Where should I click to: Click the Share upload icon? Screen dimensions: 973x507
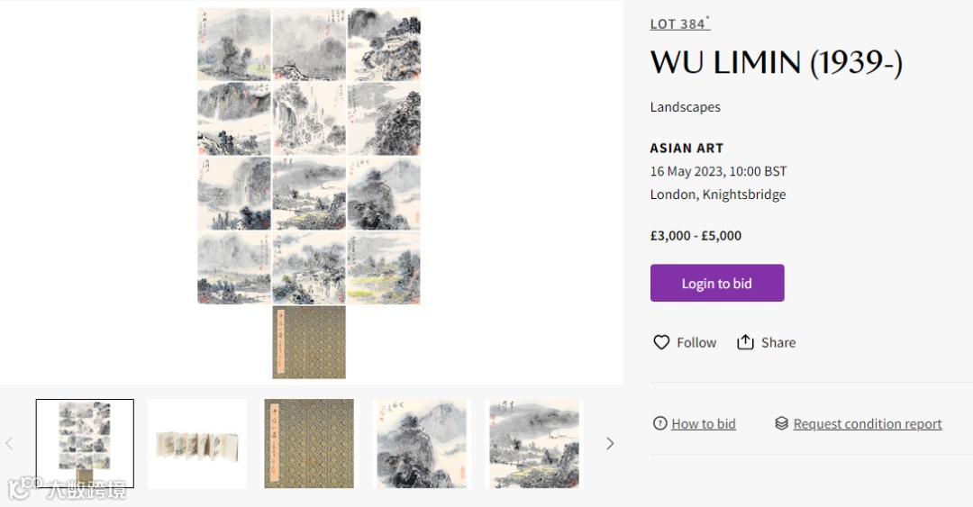pos(745,342)
